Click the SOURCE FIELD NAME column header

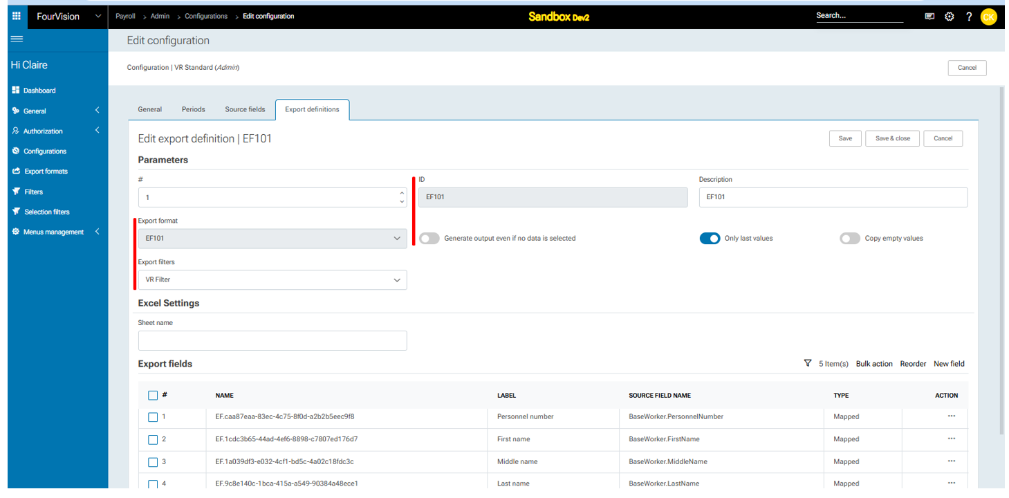[x=660, y=396]
